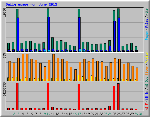Click the "Pages" legend label
150x117 pixels.
146,36
